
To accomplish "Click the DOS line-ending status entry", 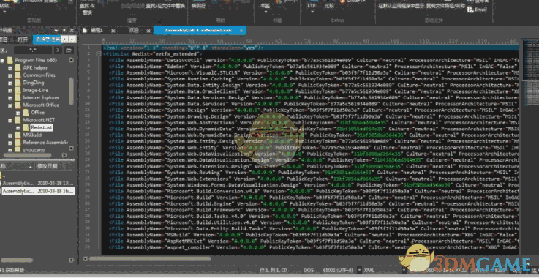I will point(309,271).
